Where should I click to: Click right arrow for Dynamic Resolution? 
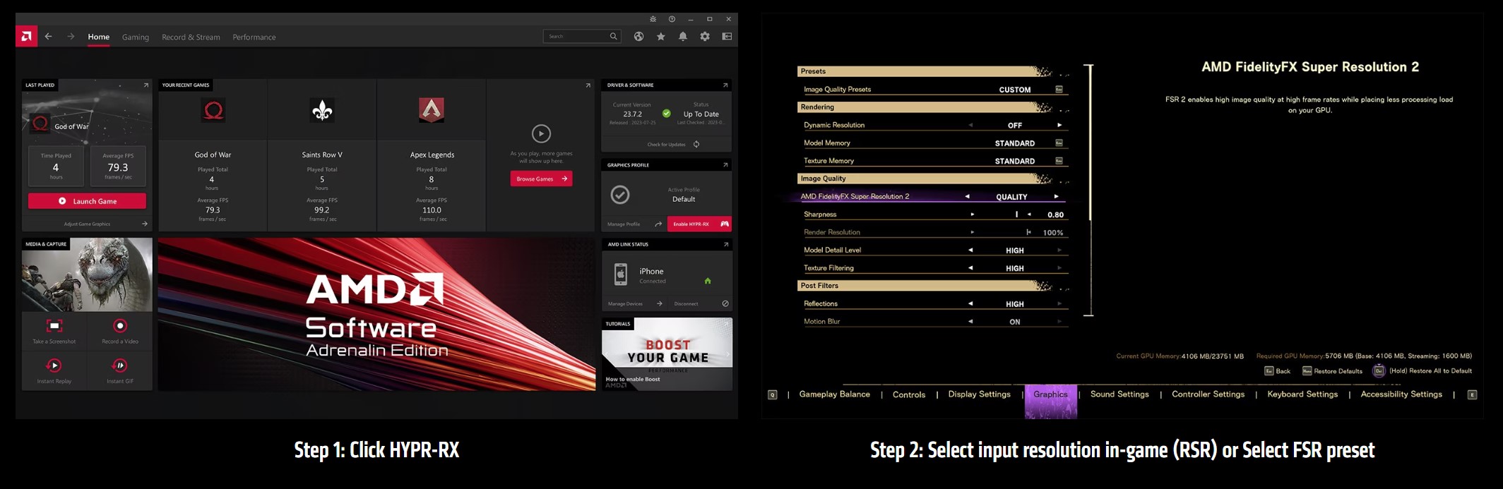pos(1059,125)
